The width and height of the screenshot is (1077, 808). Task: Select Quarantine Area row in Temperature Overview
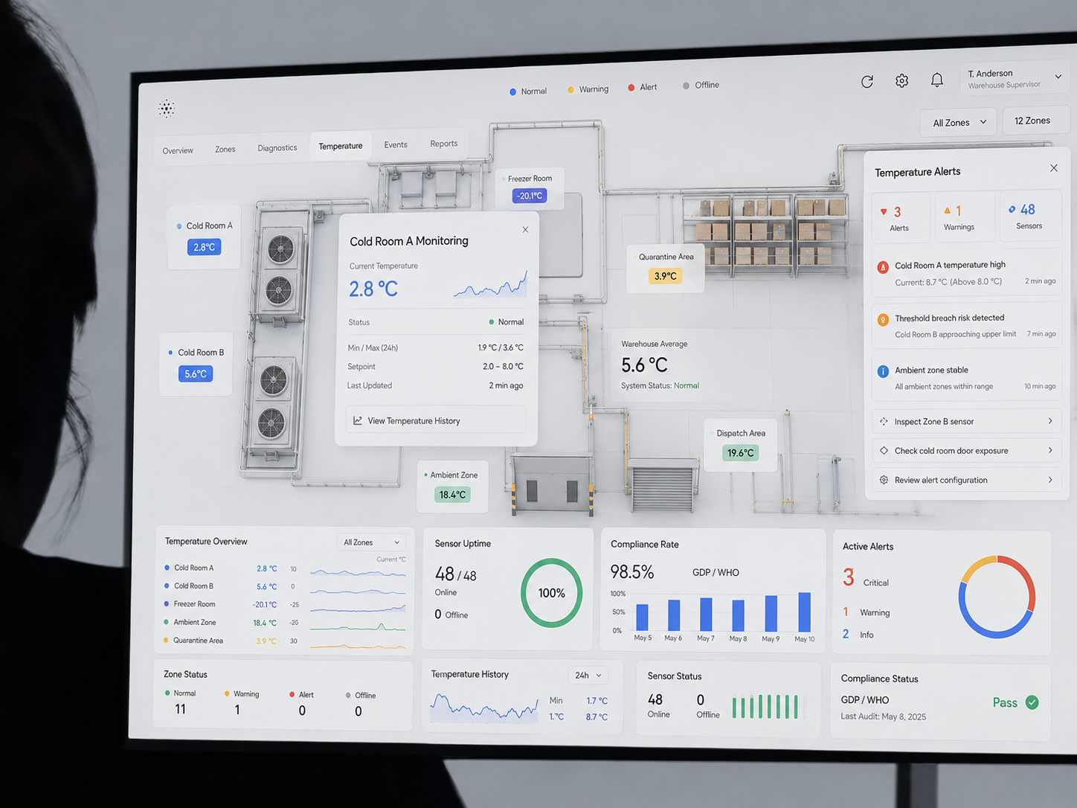click(285, 641)
